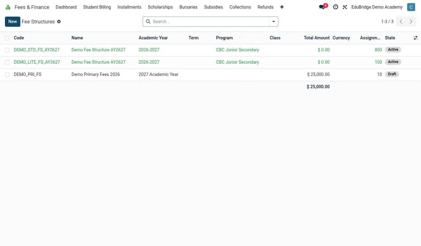
Task: Sort by the Term column header
Action: (x=194, y=38)
